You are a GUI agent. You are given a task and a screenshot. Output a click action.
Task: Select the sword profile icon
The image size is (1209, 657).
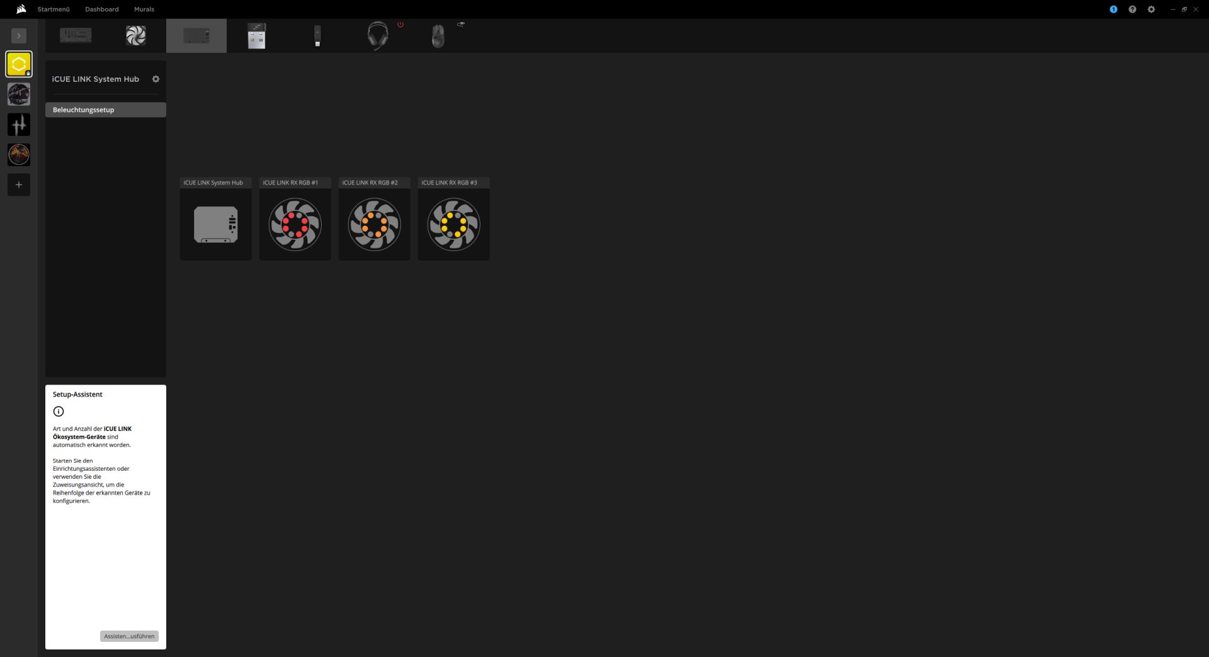[x=19, y=125]
